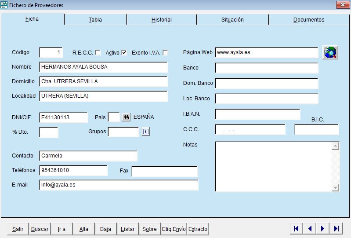Jump to the last supplier record
The image size is (351, 238).
pos(336,228)
